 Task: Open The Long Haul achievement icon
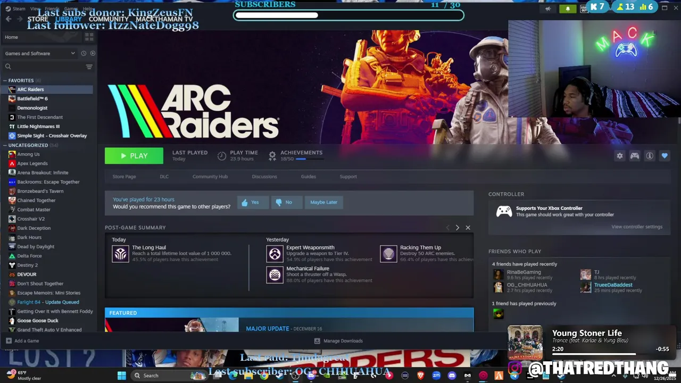[120, 254]
